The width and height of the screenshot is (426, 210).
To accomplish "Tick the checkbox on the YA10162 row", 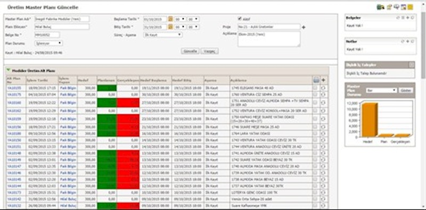I will click(315, 111).
